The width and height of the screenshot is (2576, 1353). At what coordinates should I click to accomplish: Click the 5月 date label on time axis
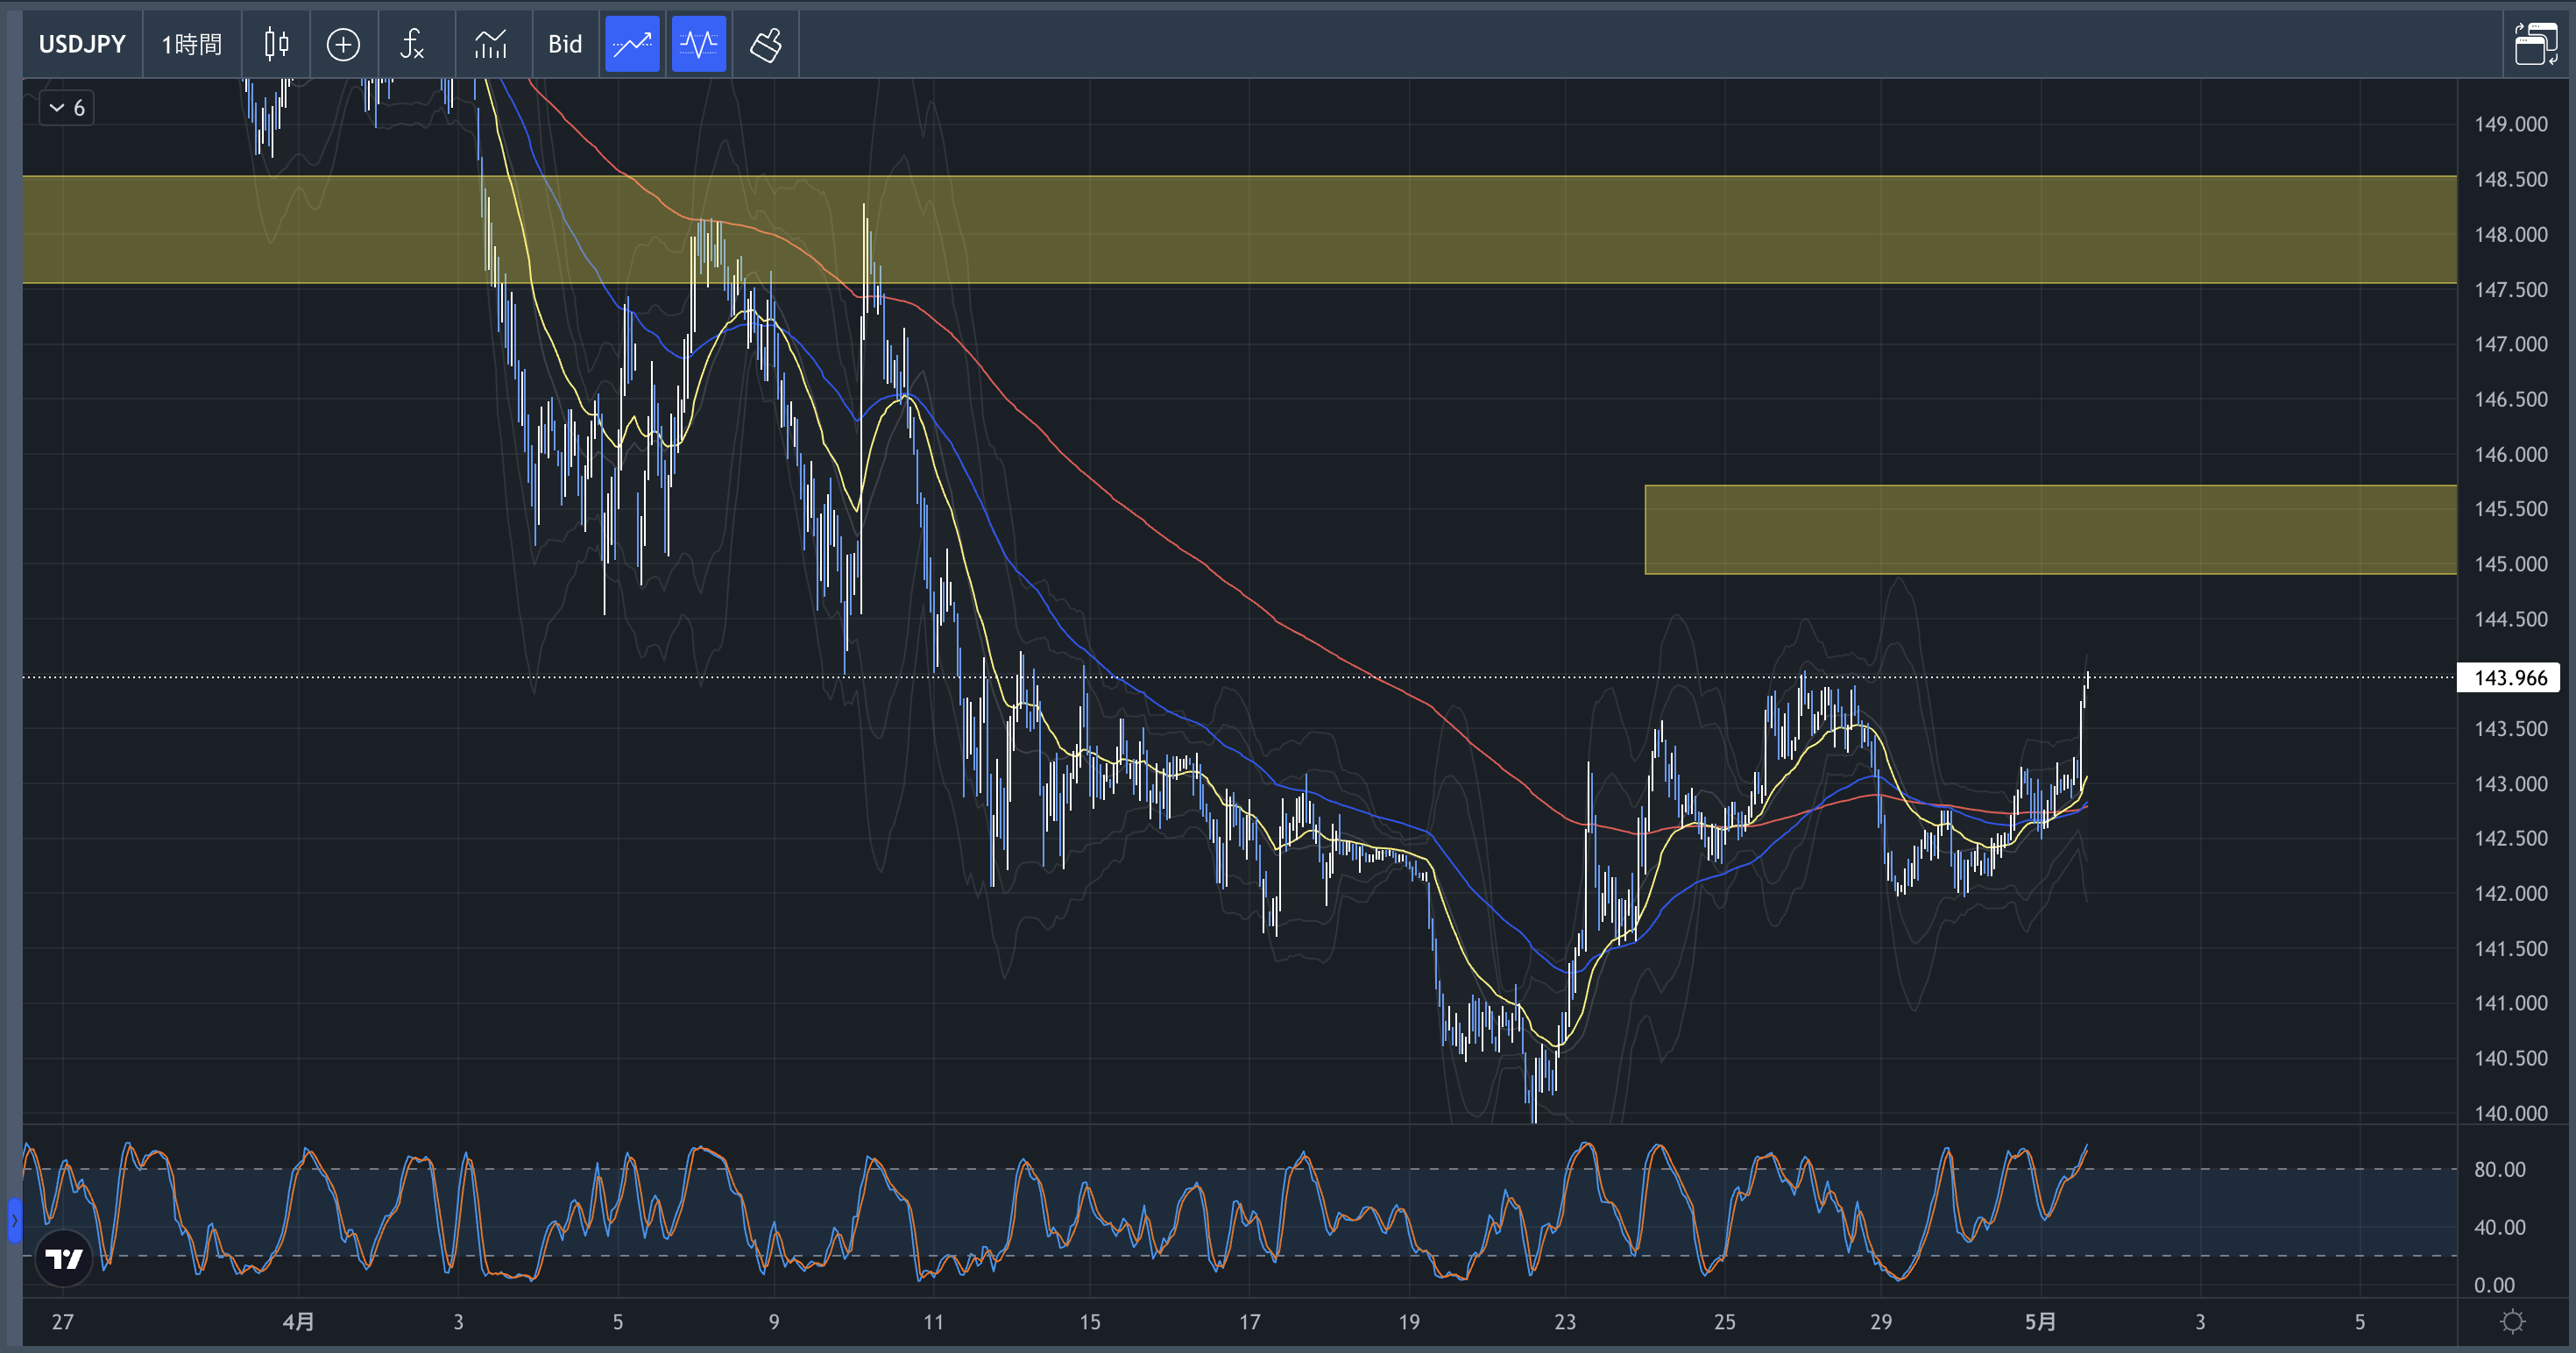2040,1322
